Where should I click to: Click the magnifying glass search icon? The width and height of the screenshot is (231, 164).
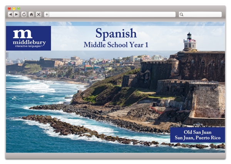pos(181,14)
